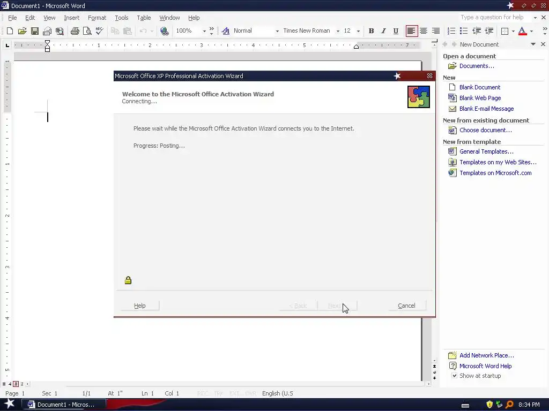Open the Edit menu
Image resolution: width=549 pixels, height=411 pixels.
click(x=30, y=18)
